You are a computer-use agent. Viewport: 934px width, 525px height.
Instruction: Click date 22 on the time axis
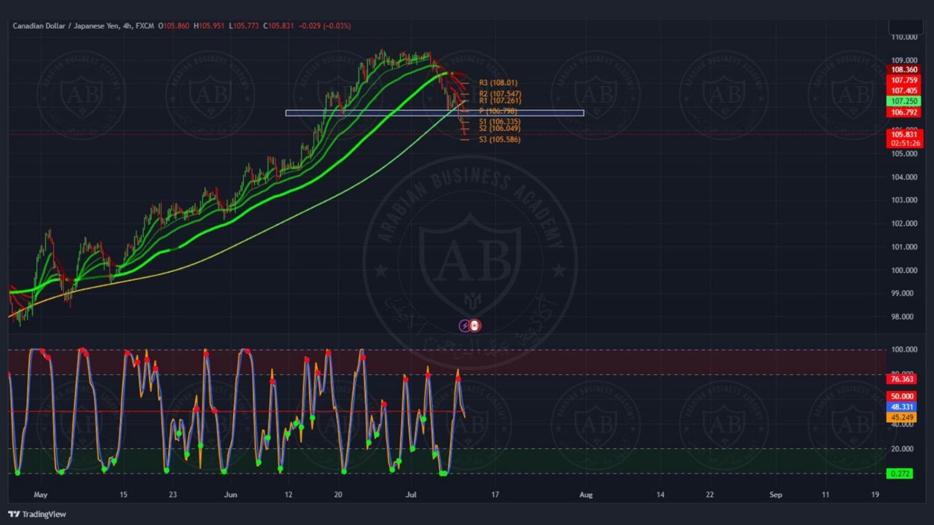(x=710, y=495)
